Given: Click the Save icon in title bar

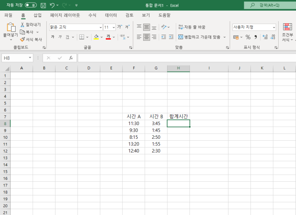Looking at the screenshot, I should click(x=43, y=5).
